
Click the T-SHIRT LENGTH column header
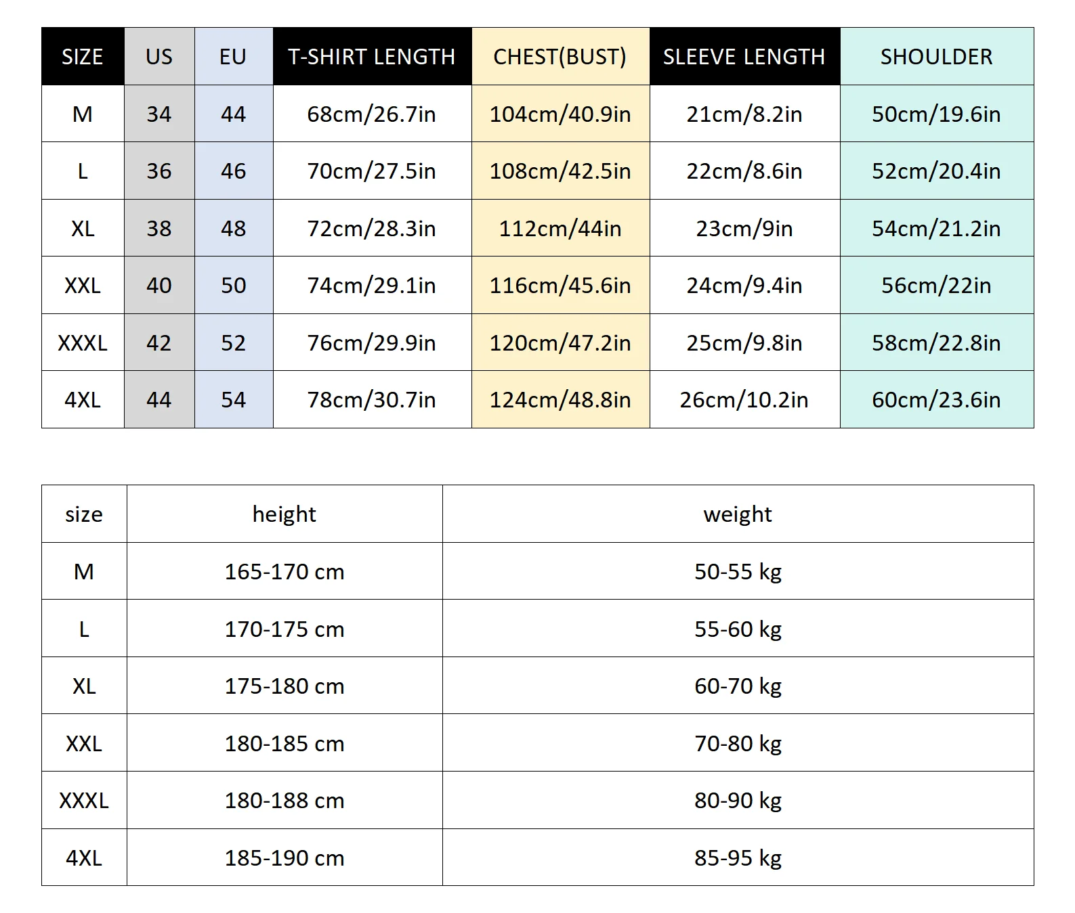tap(371, 57)
